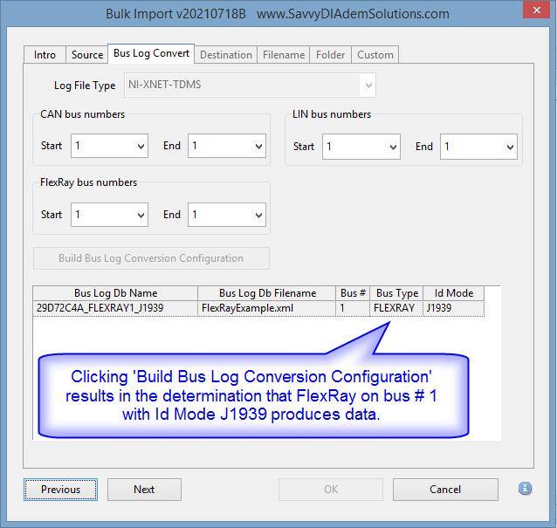Open the FlexRay bus End dropdown
Viewport: 557px width, 528px height.
click(227, 215)
